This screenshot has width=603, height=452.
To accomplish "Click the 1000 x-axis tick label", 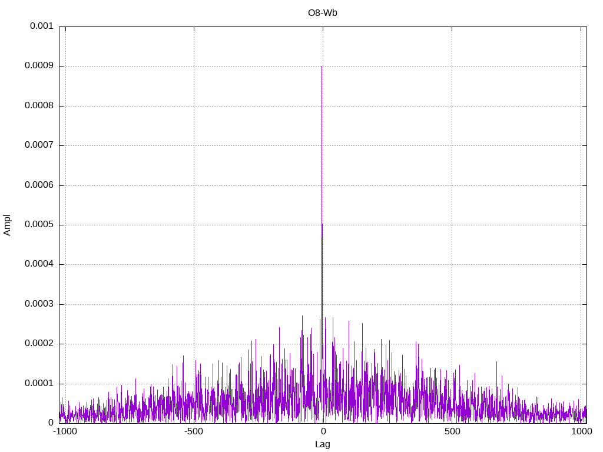I will tap(581, 431).
